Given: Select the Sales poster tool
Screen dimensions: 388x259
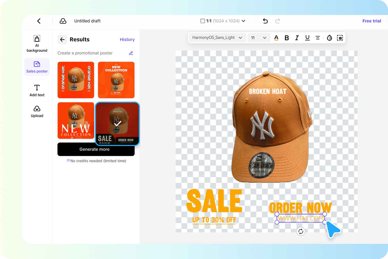Looking at the screenshot, I should click(x=37, y=67).
